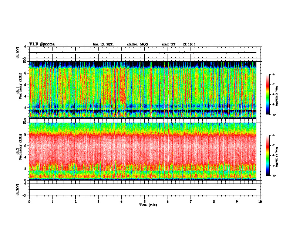Click the "4" kHz tick of ch.1 spectrogram
The height and width of the screenshot is (226, 293).
pos(26,96)
